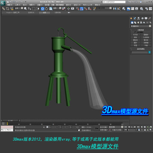The image size is (153, 153).
Task: Open the 修改器 menu
Action: tap(47, 5)
